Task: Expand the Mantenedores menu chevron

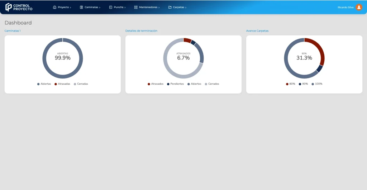Action: point(159,8)
